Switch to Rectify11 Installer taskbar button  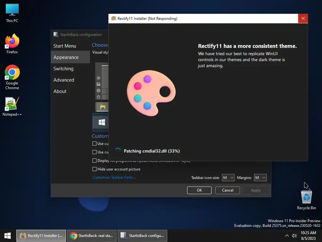41,236
